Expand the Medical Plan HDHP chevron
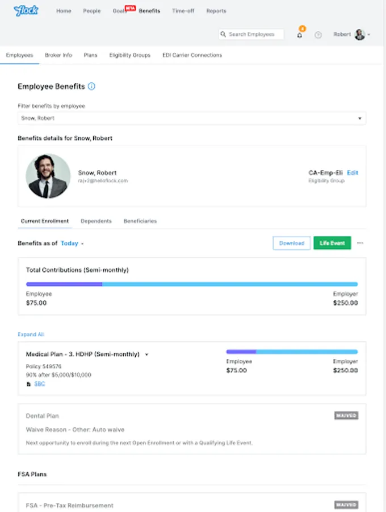This screenshot has height=512, width=386. coord(146,354)
